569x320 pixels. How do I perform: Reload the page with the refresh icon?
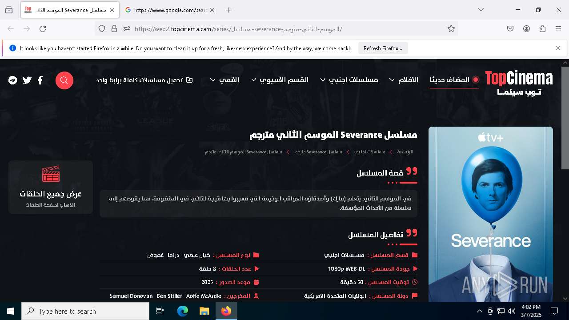(43, 29)
